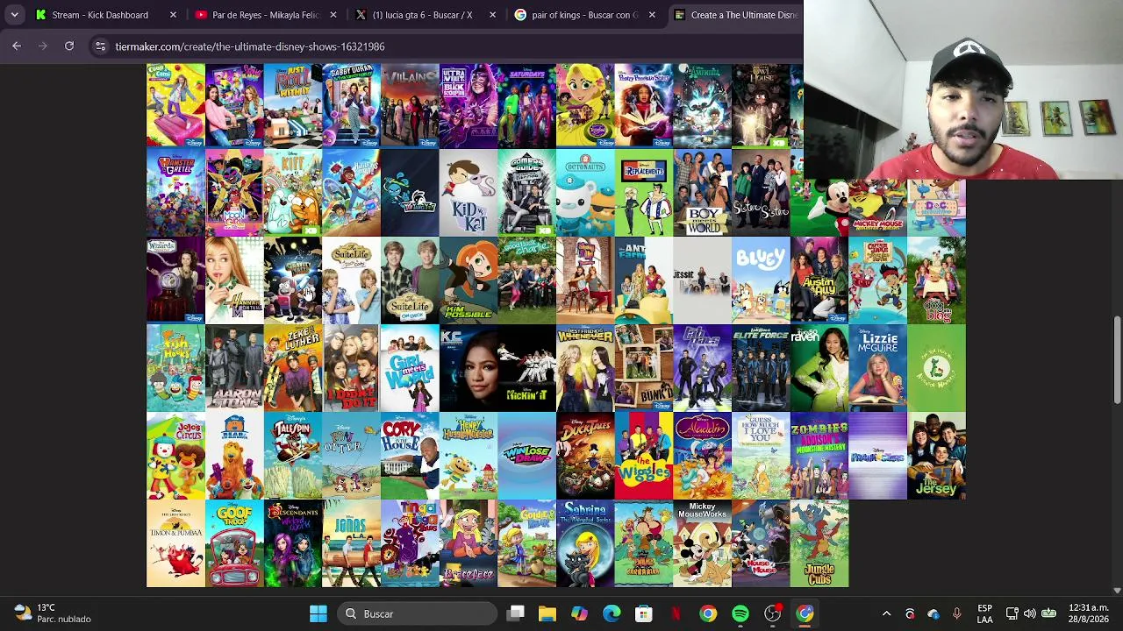Select the Cory in the House image
Screen dimensions: 1123x631
410,456
